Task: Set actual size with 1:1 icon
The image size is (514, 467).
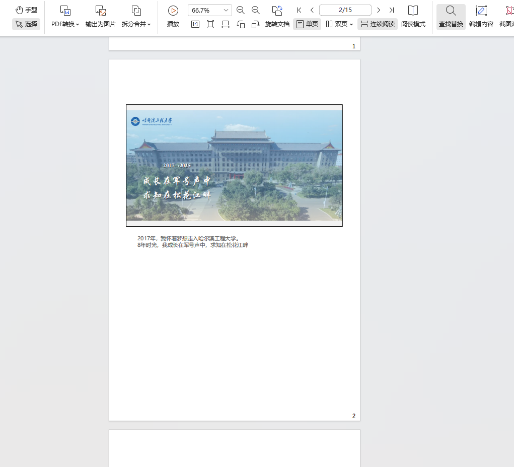Action: (195, 24)
